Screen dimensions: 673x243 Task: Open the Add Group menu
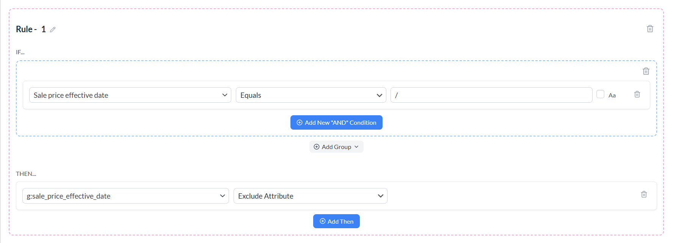click(336, 147)
